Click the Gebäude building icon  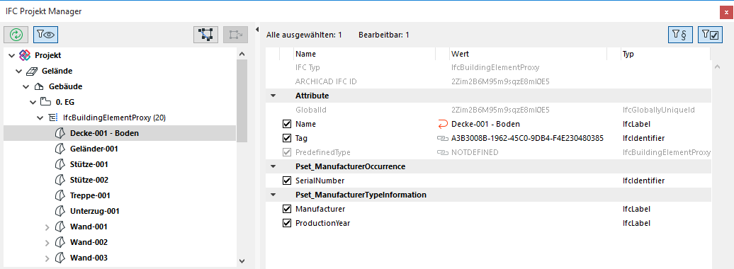(39, 86)
